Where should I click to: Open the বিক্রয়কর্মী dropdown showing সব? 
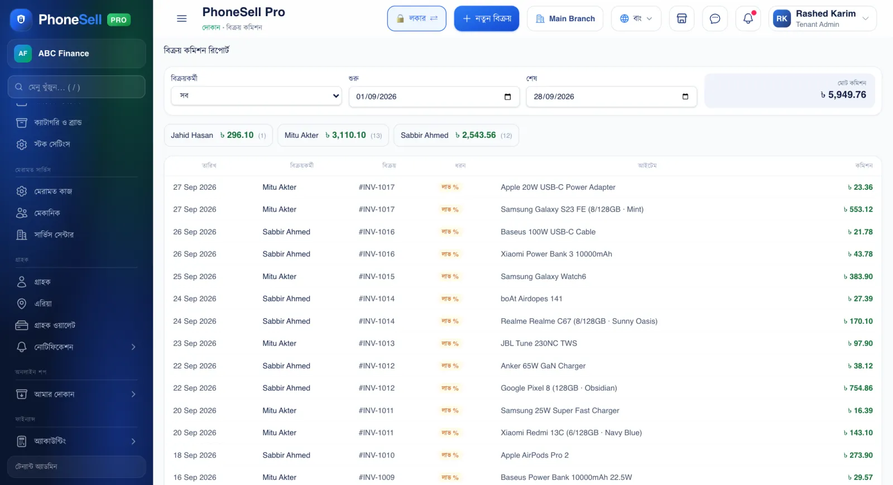(257, 96)
